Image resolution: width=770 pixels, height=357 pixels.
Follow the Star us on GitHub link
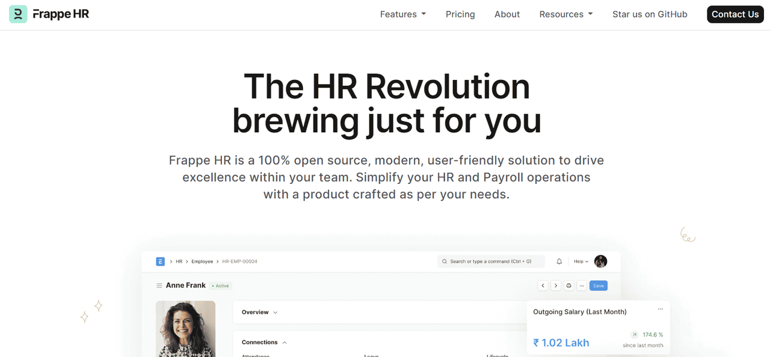(650, 14)
